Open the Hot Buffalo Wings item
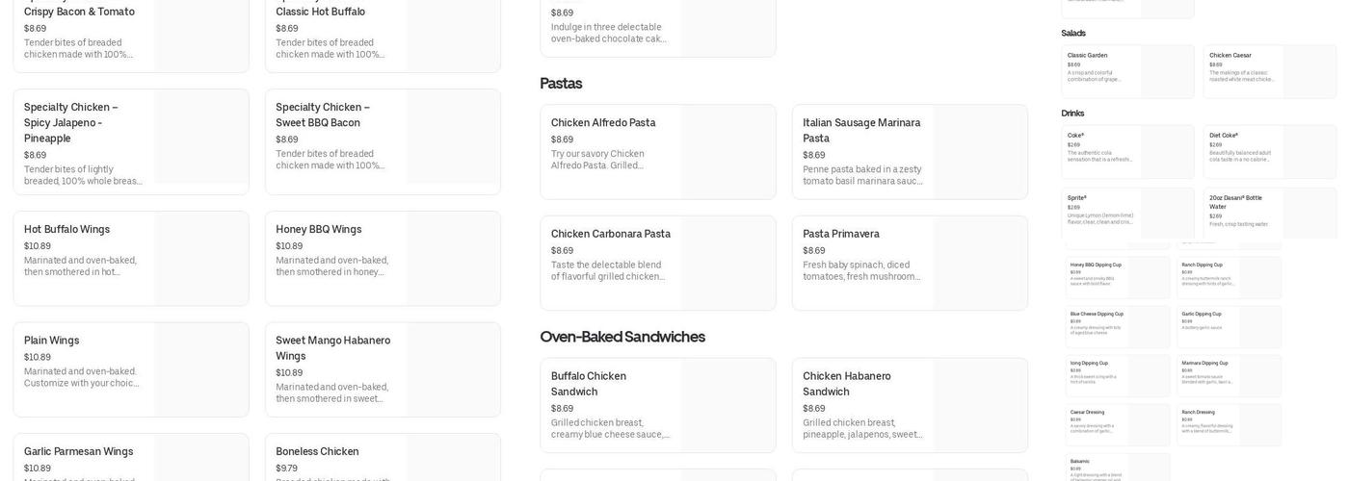Viewport: 1349px width, 481px height. 130,258
